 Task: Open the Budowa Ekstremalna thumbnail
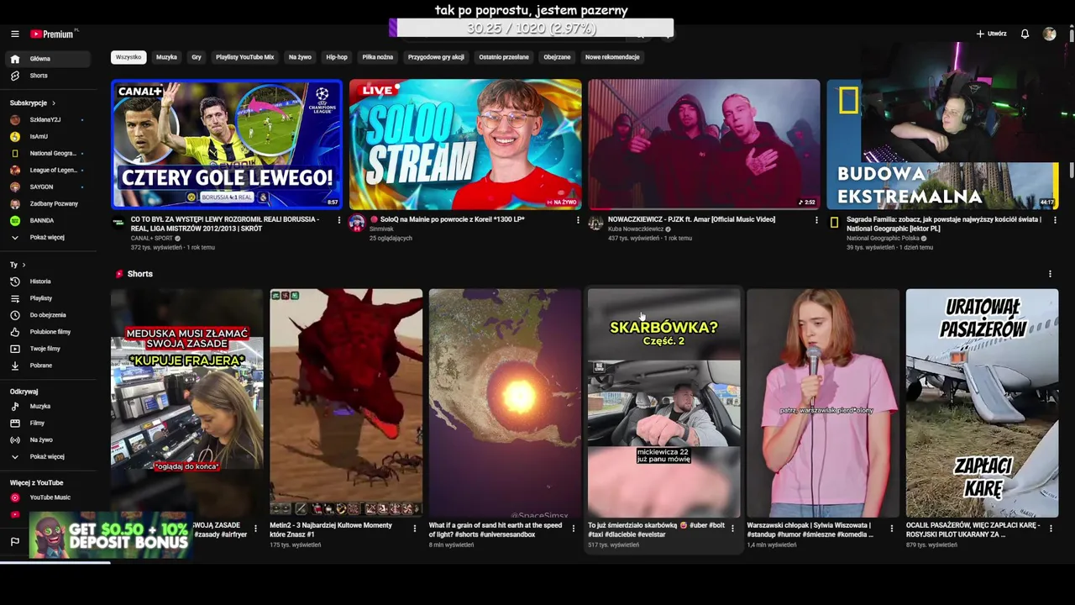click(942, 144)
